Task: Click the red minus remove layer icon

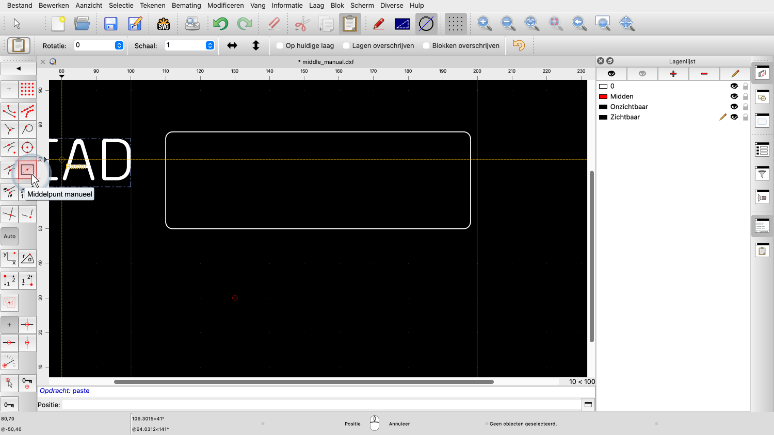Action: (704, 74)
